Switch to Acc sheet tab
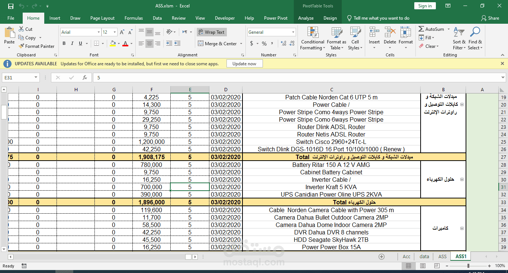Screen dimensions: 508x273 point(406,256)
